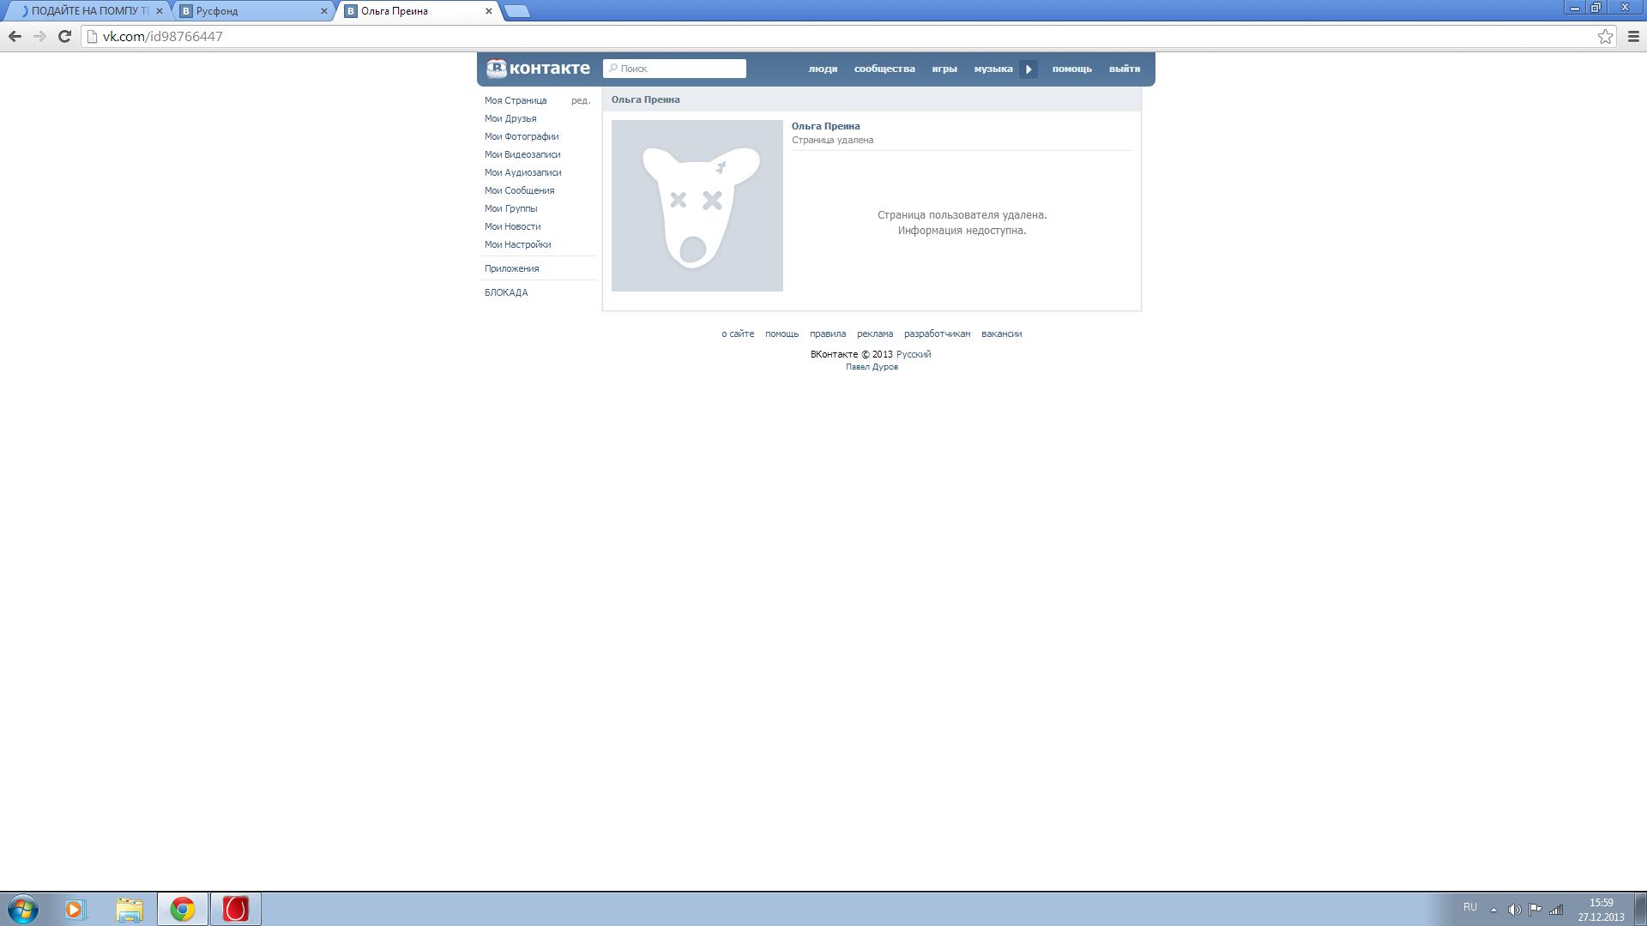Bookmark page using the star icon
This screenshot has height=926, width=1647.
pyautogui.click(x=1605, y=36)
